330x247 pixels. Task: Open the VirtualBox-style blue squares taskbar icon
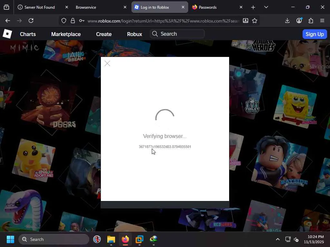coord(139,239)
